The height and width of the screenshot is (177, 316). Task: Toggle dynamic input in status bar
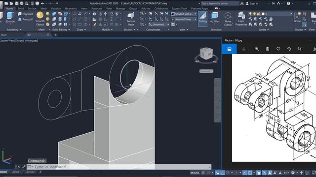pyautogui.click(x=217, y=173)
